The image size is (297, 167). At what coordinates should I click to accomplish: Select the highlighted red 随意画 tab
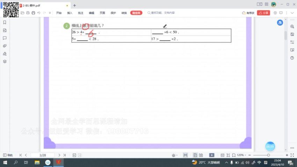click(x=136, y=13)
